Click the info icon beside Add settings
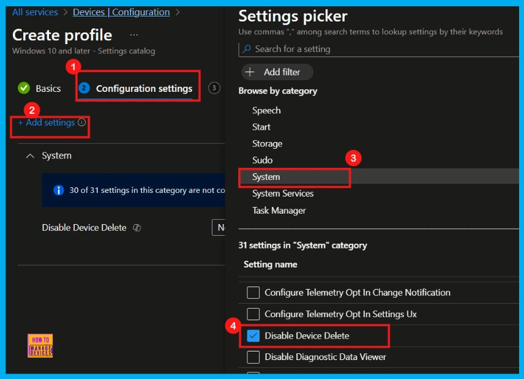This screenshot has height=379, width=524. click(81, 122)
